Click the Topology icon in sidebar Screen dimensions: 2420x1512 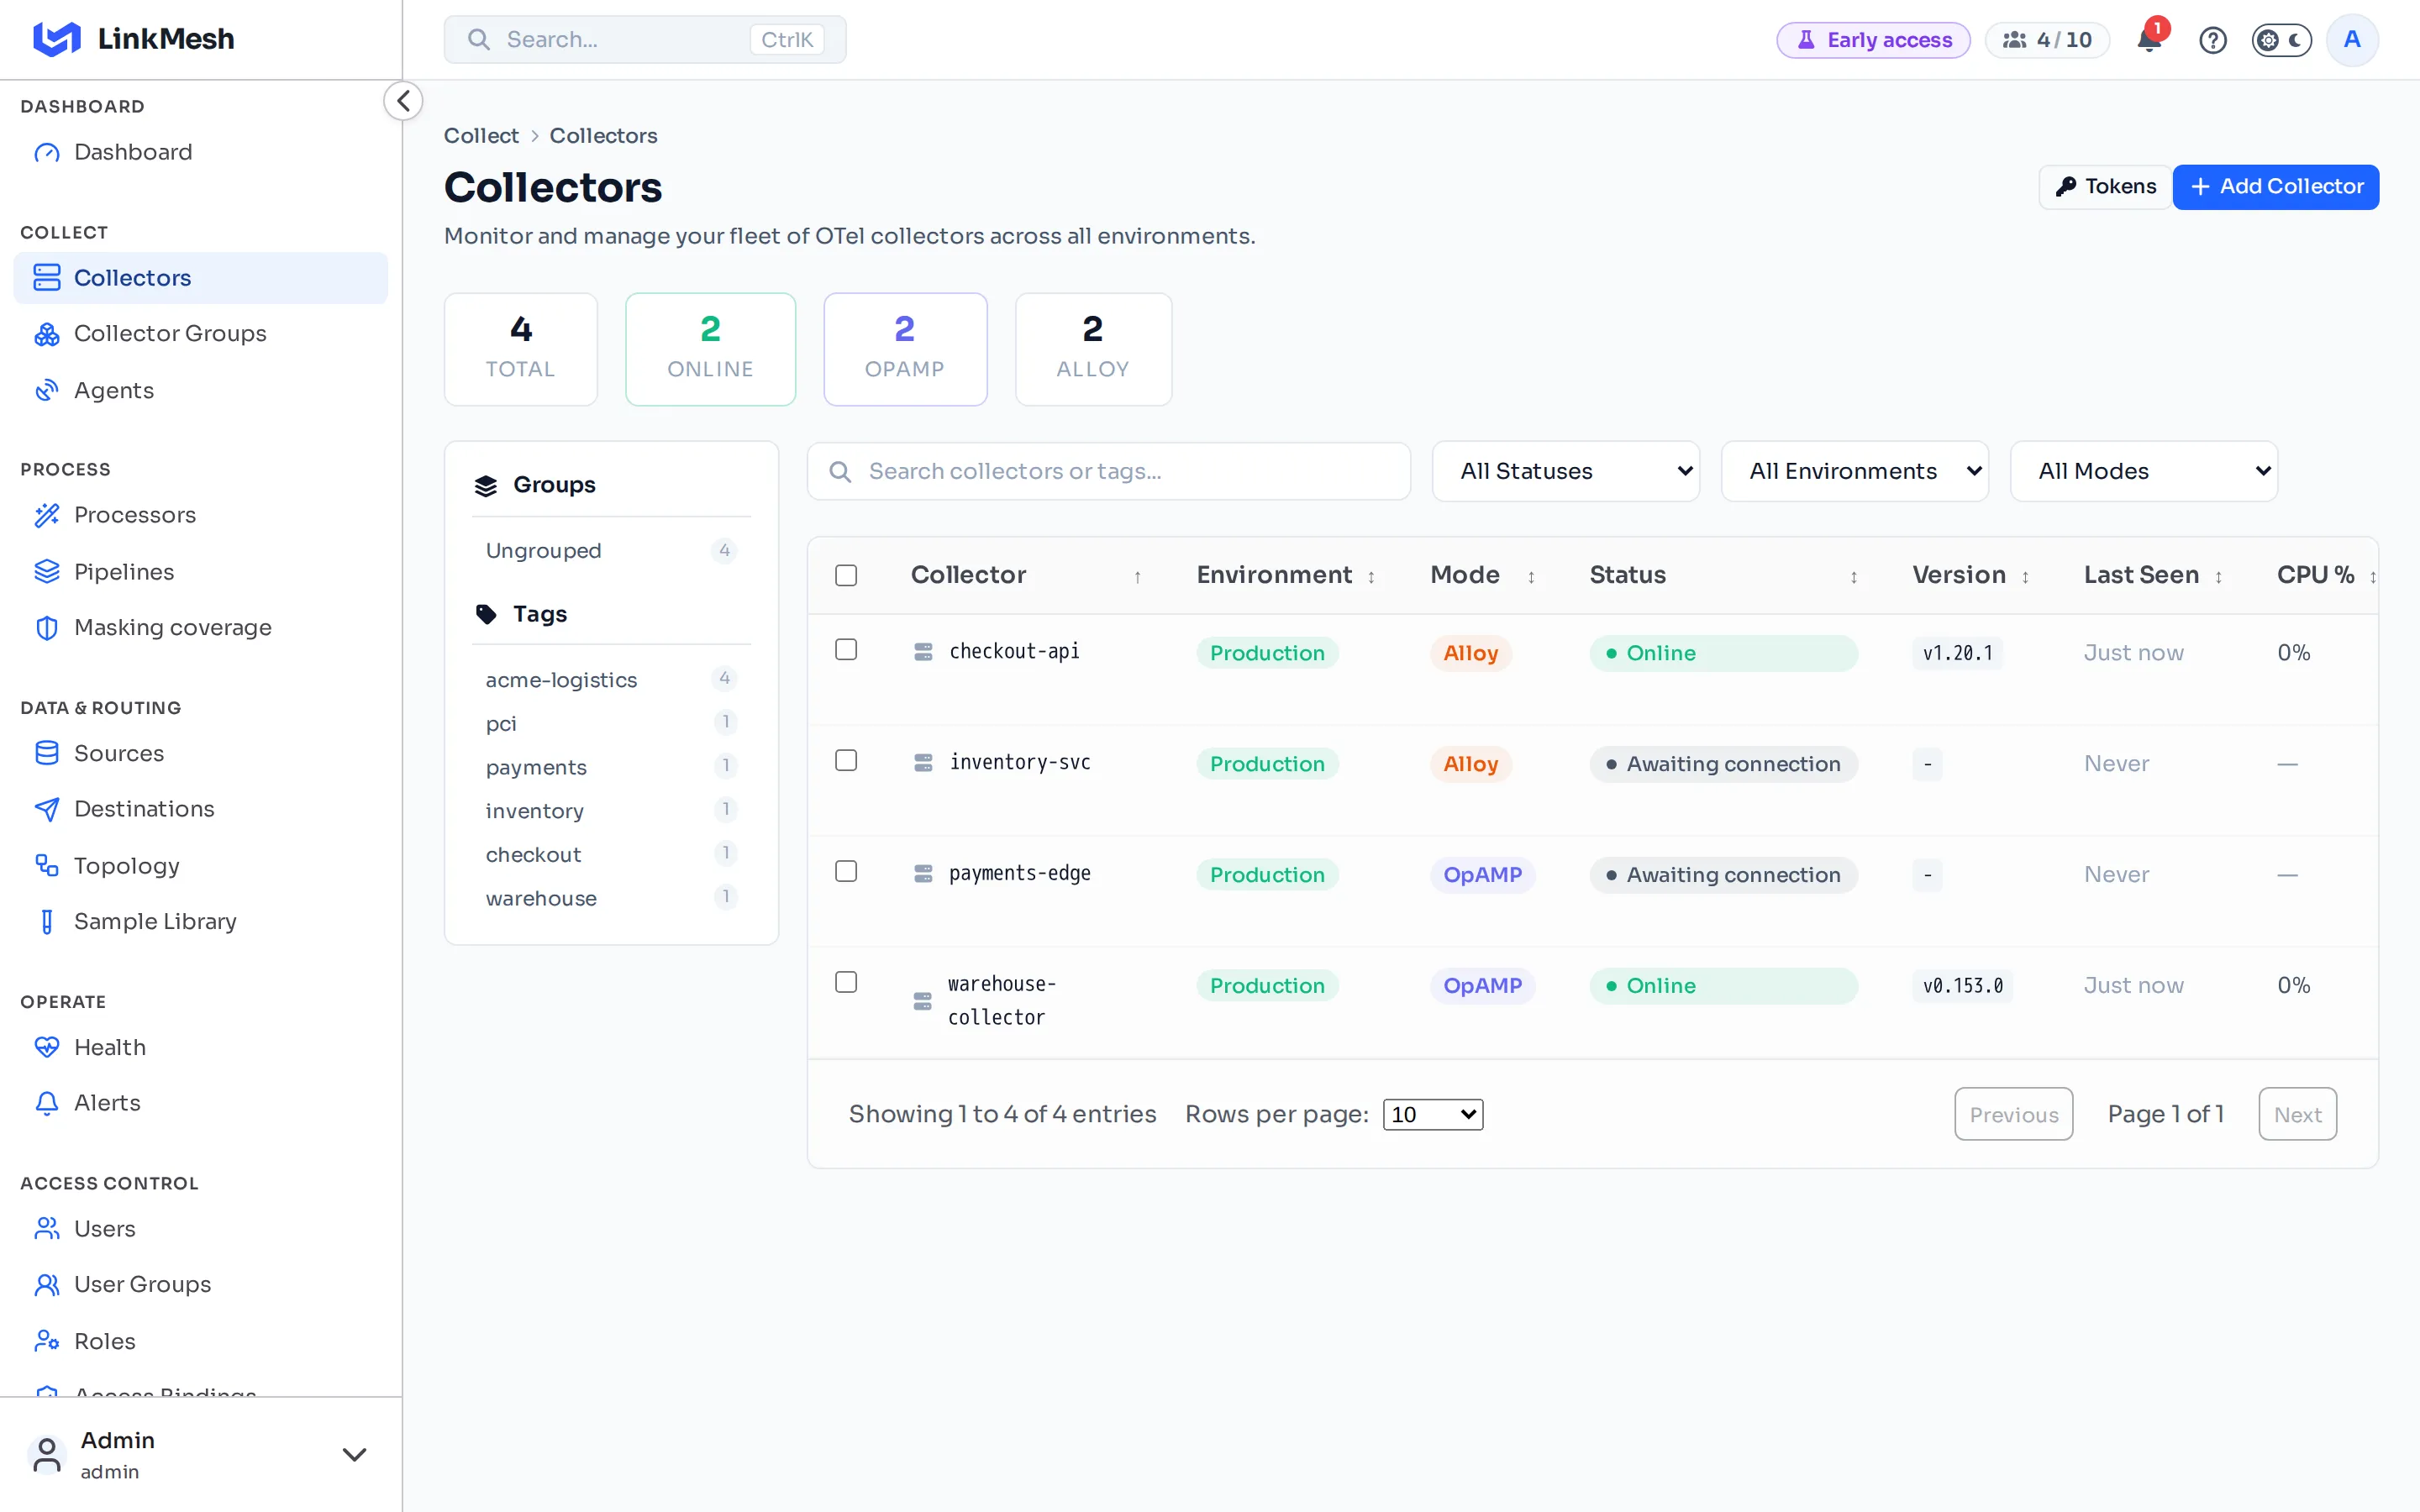pos(47,865)
